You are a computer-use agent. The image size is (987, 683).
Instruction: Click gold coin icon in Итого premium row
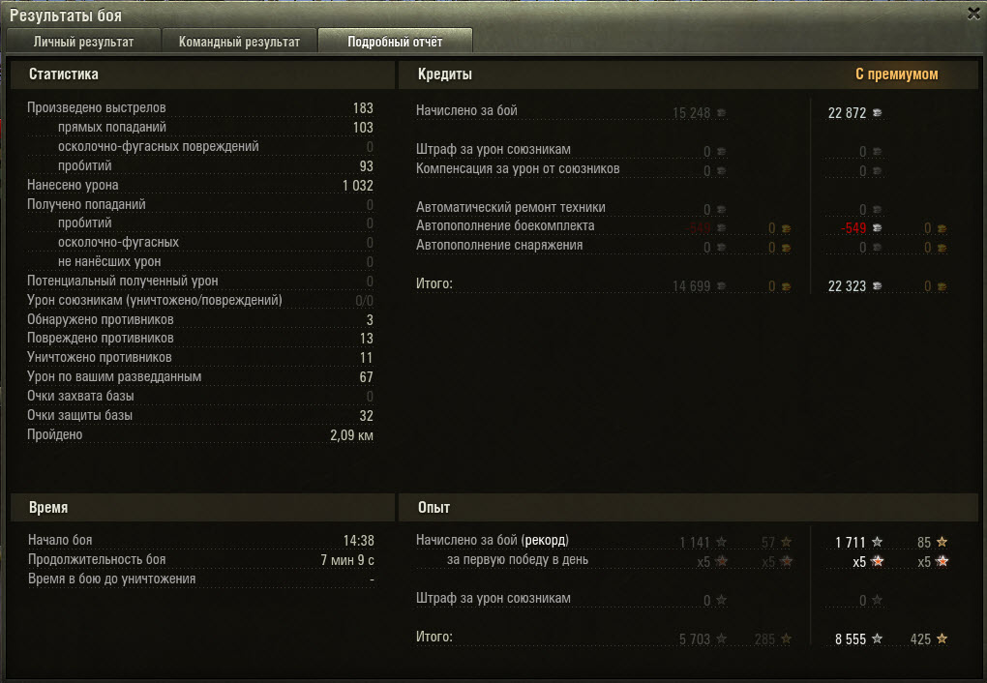pos(942,286)
